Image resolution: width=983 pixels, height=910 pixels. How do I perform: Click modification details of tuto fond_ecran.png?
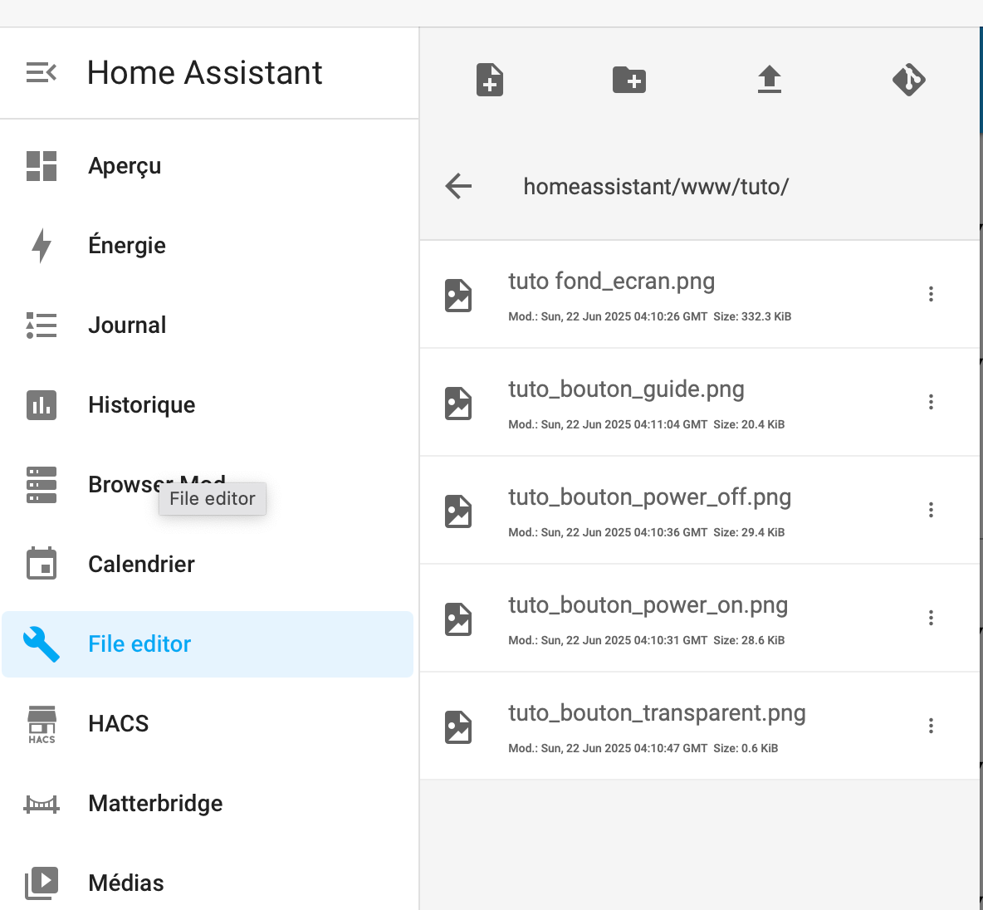(x=649, y=316)
